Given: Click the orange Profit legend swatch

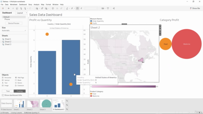Looking at the screenshot, I should 91,23.
